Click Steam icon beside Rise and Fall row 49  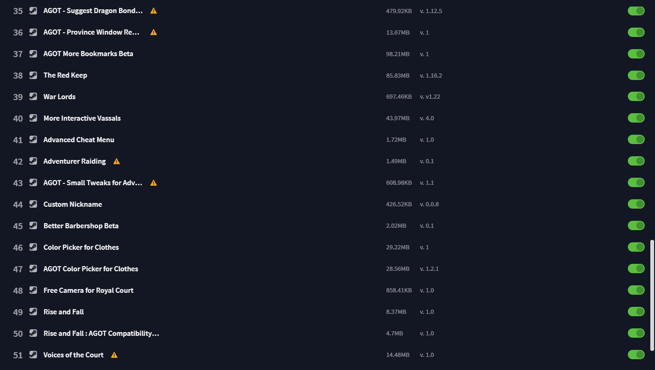(33, 312)
